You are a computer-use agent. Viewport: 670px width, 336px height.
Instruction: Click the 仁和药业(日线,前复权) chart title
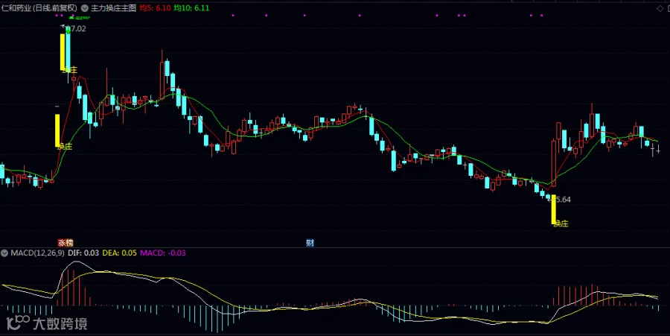(39, 7)
